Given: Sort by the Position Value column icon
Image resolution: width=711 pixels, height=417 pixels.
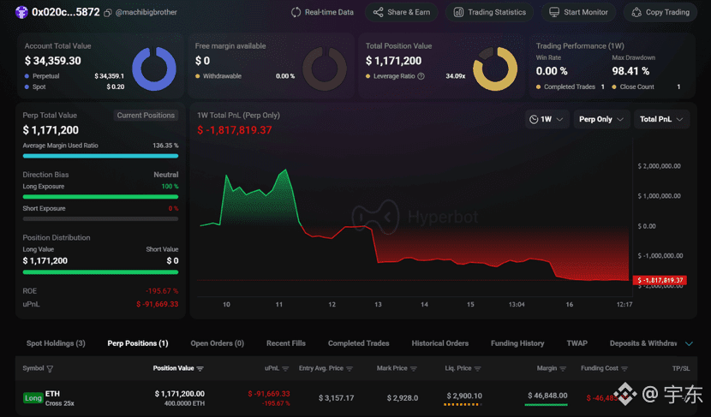Looking at the screenshot, I should 200,369.
